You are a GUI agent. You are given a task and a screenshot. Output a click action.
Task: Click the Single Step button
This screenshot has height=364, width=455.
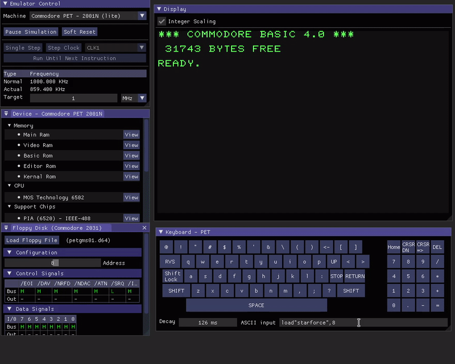pos(23,48)
